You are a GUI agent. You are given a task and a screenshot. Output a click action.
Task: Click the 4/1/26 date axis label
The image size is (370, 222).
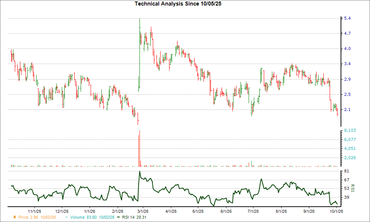coord(171,211)
